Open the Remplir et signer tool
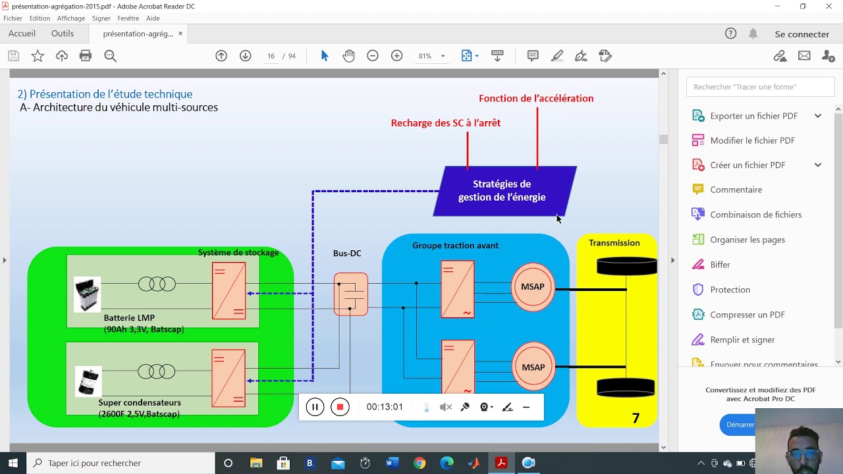Screen dimensions: 843x474 [742, 340]
